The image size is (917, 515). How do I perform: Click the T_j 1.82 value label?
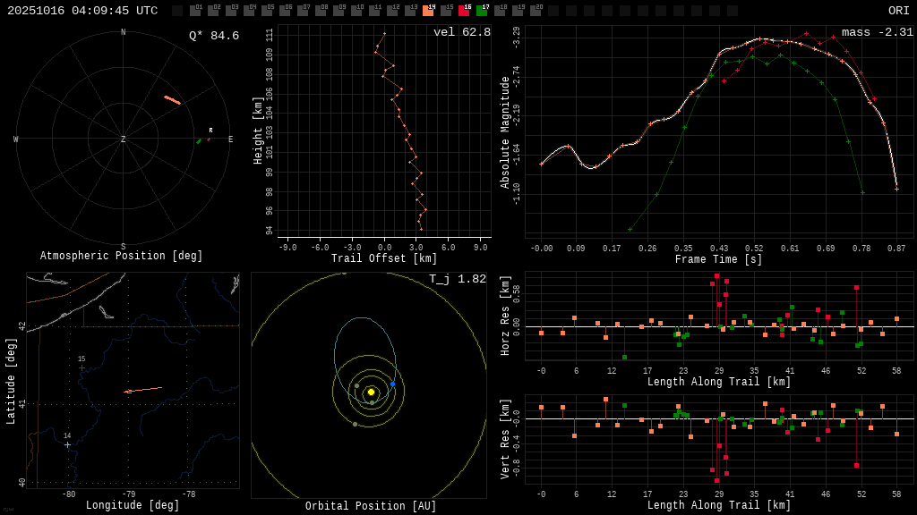point(457,279)
